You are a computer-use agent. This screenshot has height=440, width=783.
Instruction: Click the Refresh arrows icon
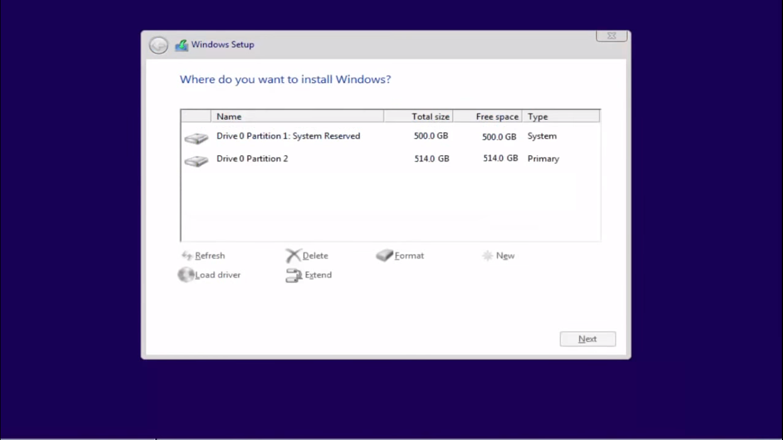[186, 256]
